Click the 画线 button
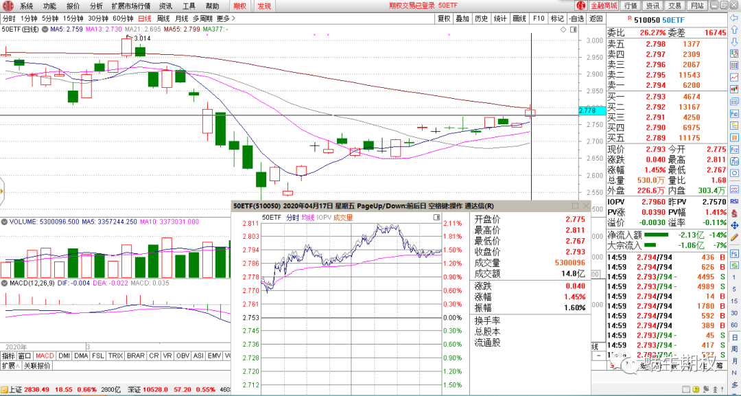Viewport: 741px width, 396px height. click(x=519, y=19)
